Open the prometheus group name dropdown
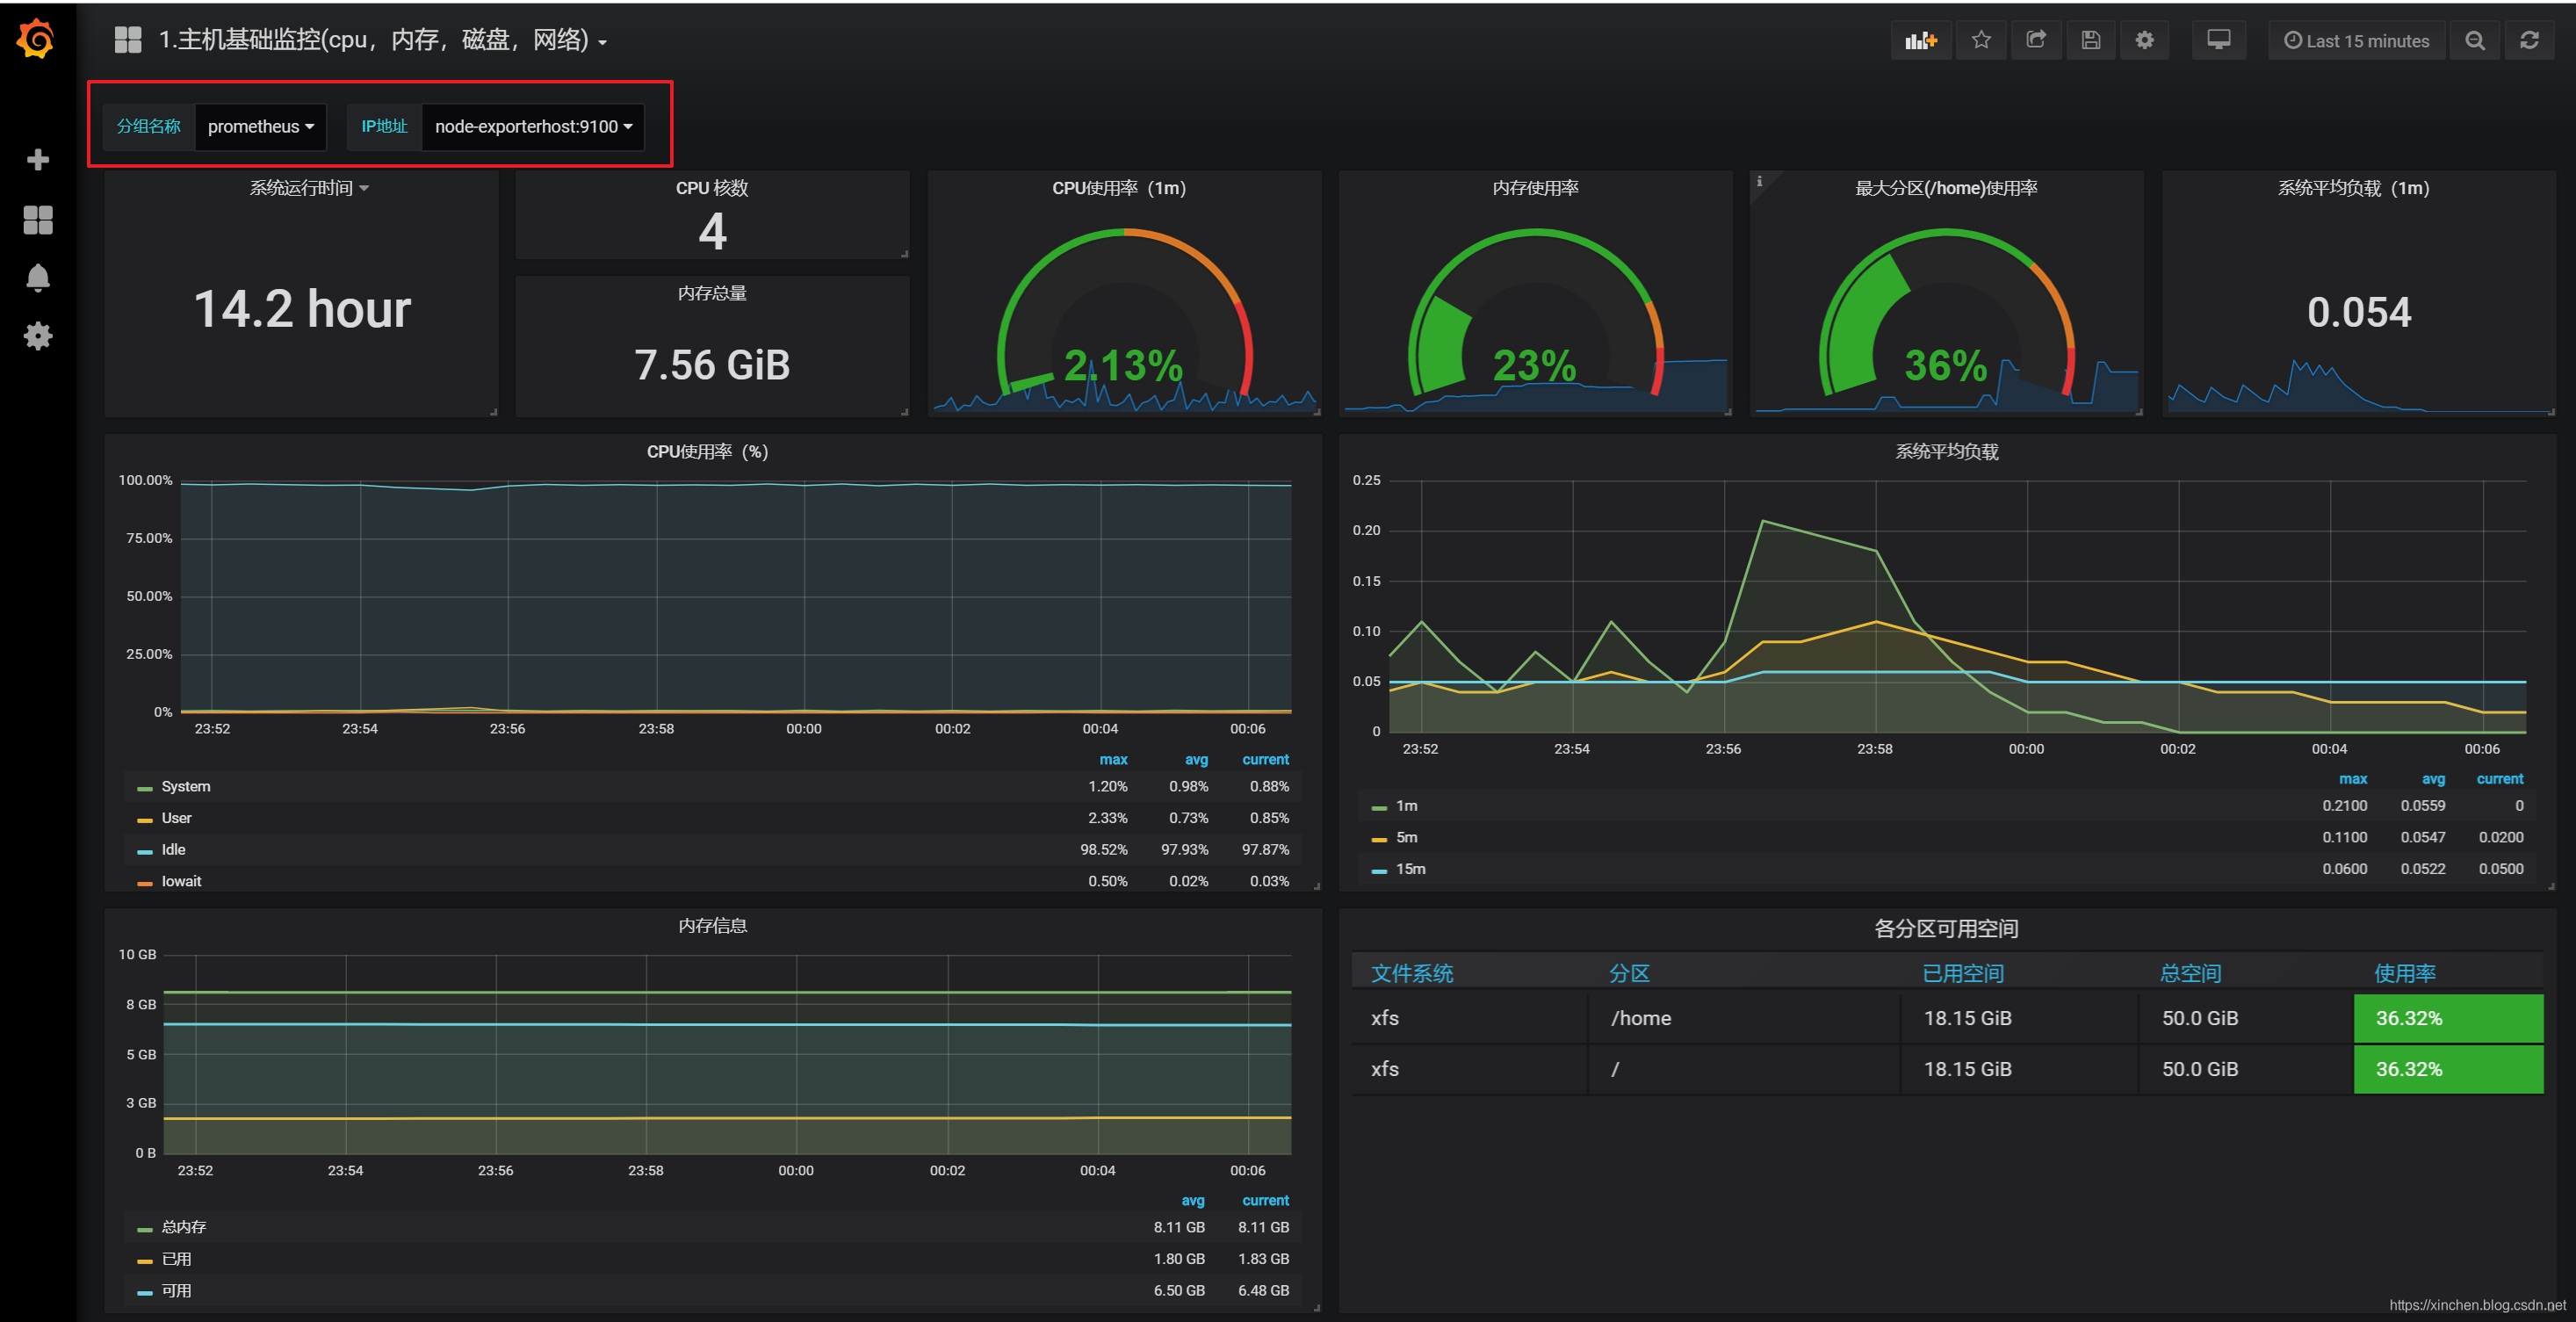2576x1322 pixels. pos(260,127)
